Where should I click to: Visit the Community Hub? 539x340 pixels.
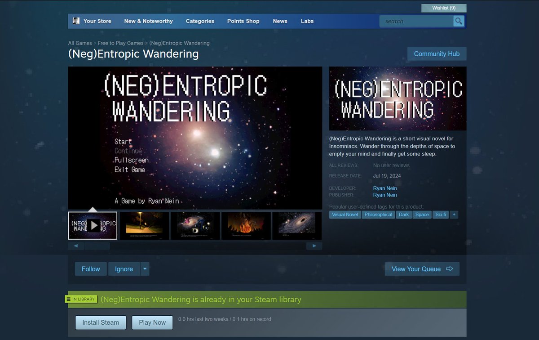point(437,54)
